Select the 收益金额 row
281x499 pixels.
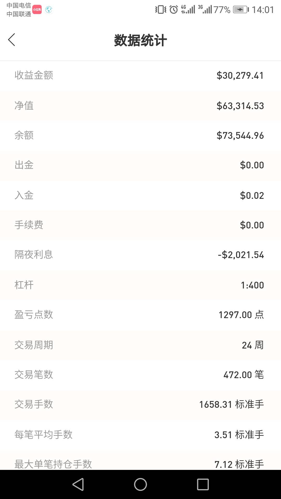(x=140, y=75)
